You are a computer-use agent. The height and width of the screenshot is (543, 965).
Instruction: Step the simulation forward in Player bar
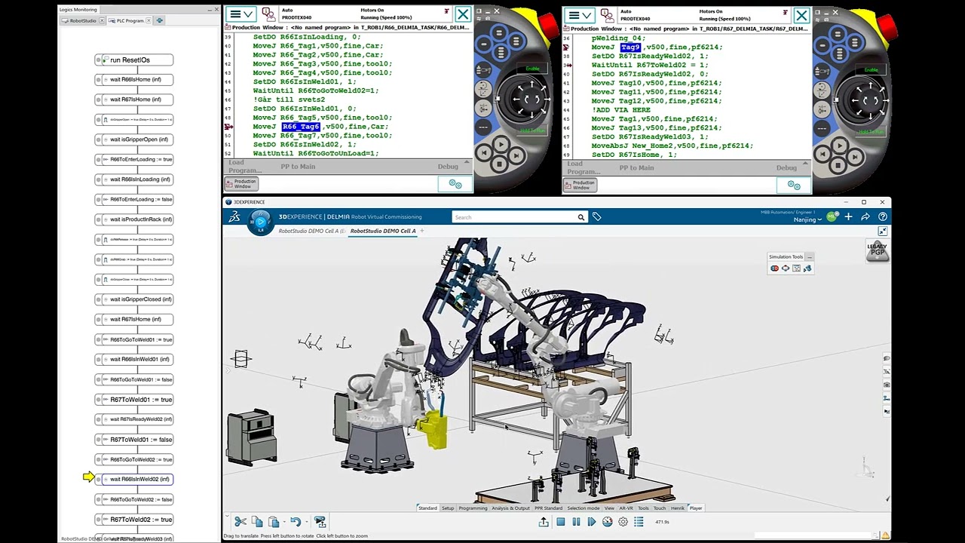[592, 522]
